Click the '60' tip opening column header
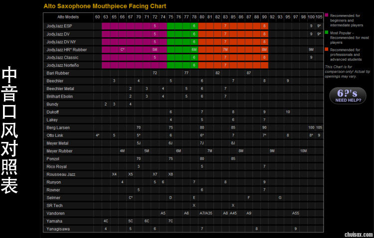Viewport: 374px width, 238px height. [x=98, y=17]
